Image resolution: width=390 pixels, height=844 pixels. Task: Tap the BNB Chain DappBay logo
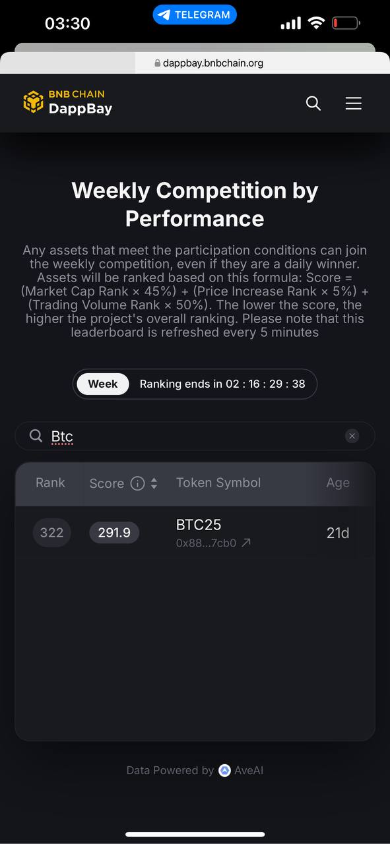coord(67,102)
